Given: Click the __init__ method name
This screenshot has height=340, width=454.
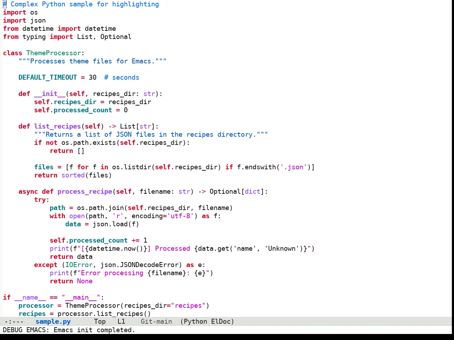Looking at the screenshot, I should pos(50,94).
